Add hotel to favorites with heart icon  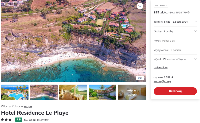point(140,6)
